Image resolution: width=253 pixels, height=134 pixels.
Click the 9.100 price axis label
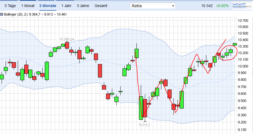243,129
